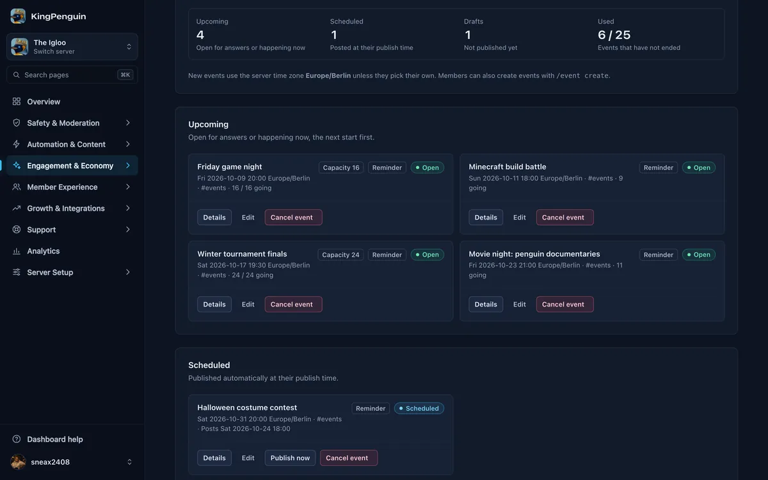The image size is (768, 480).
Task: Expand the Safety & Moderation section chevron
Action: tap(128, 123)
